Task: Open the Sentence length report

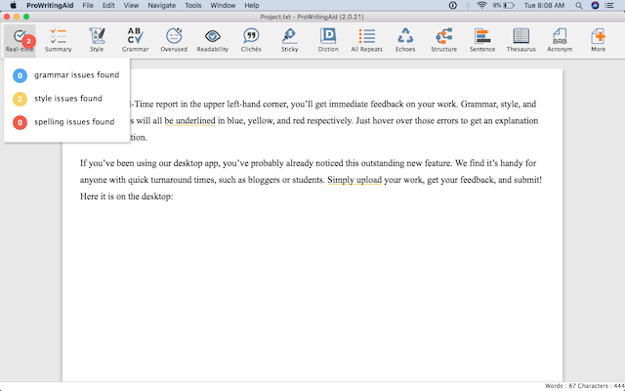Action: (482, 40)
